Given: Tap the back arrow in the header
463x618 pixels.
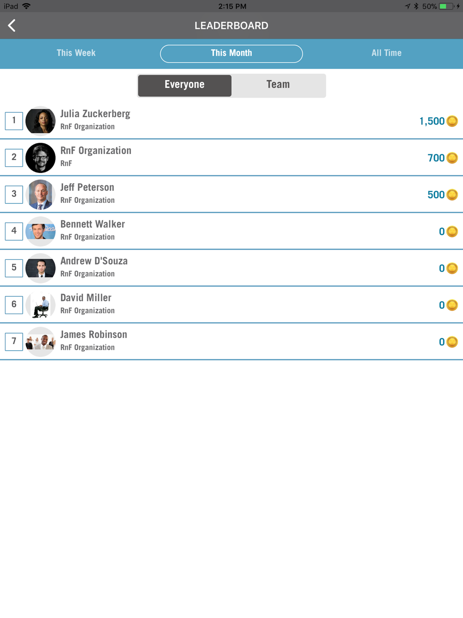Looking at the screenshot, I should coord(12,25).
